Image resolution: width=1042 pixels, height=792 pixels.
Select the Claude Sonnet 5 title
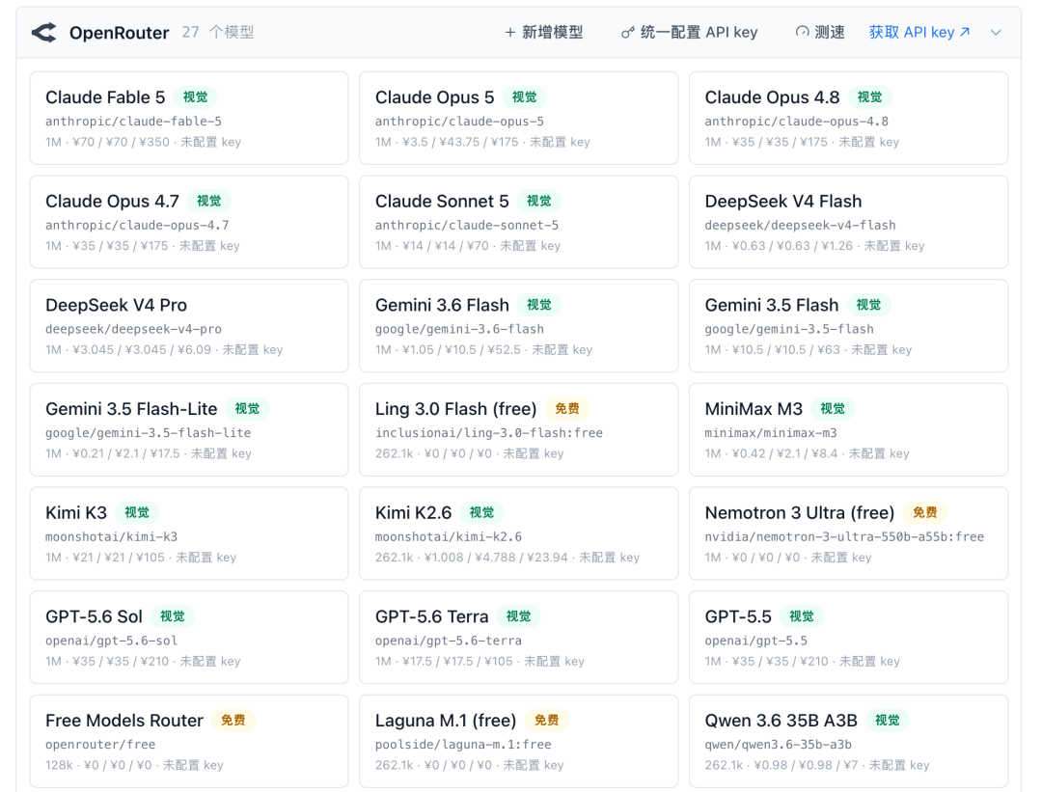click(442, 202)
